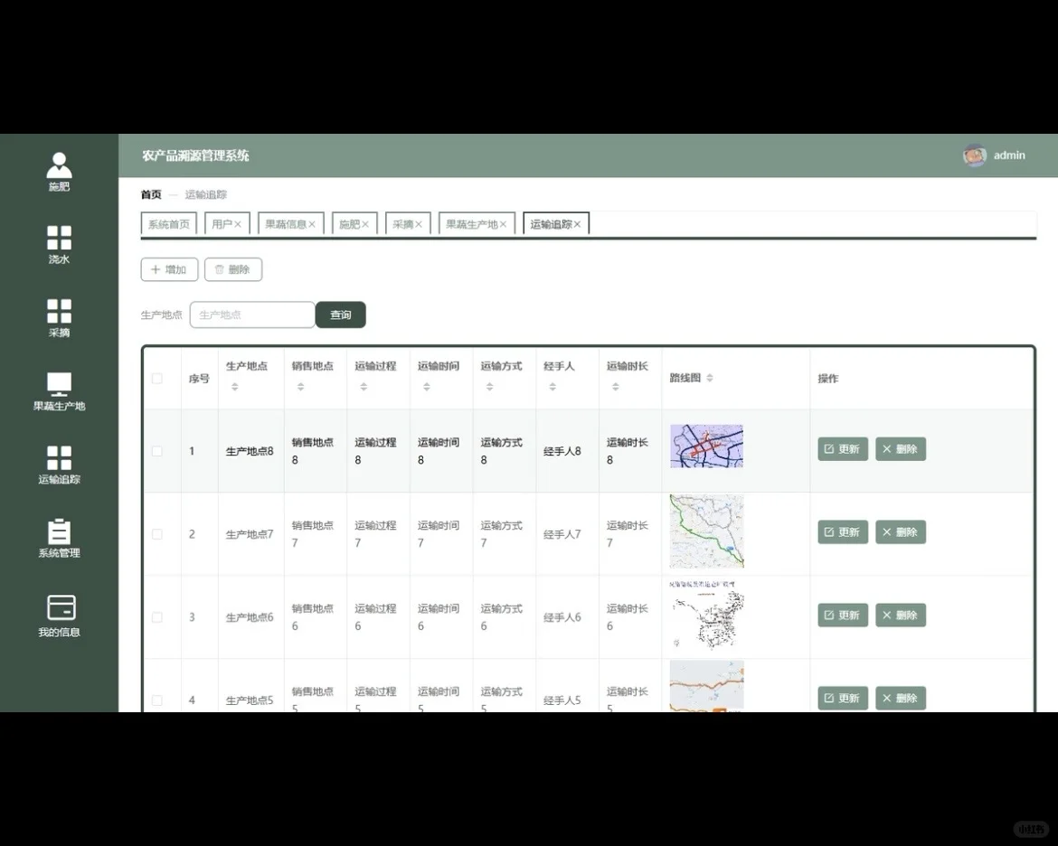Sort the table by 运输时长 column

tap(616, 387)
